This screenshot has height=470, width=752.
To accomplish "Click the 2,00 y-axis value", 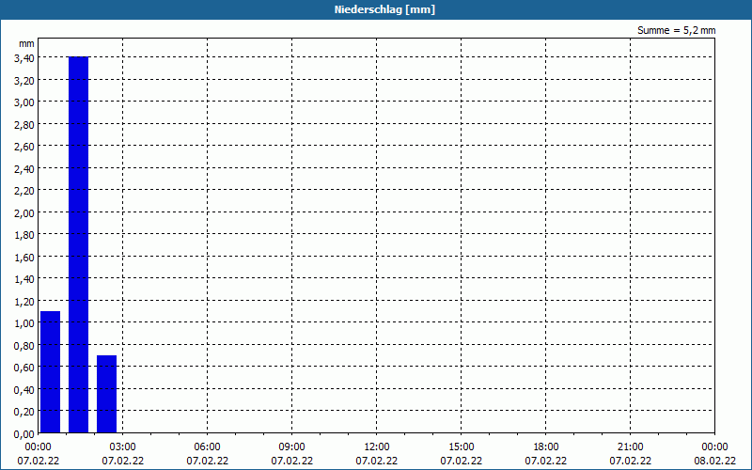I will click(24, 213).
